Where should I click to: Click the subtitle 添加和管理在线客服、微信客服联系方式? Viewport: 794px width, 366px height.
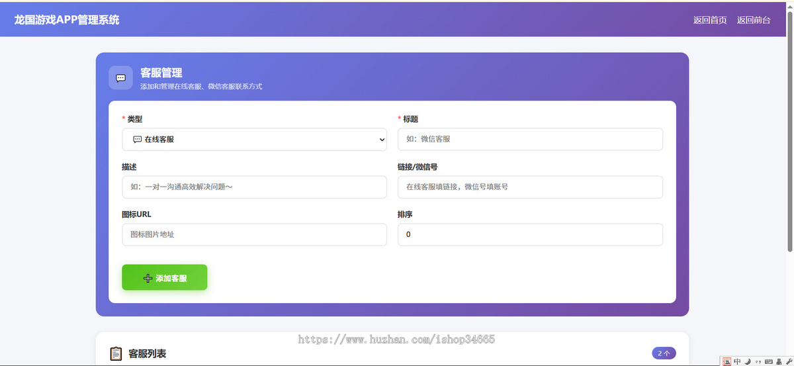201,87
